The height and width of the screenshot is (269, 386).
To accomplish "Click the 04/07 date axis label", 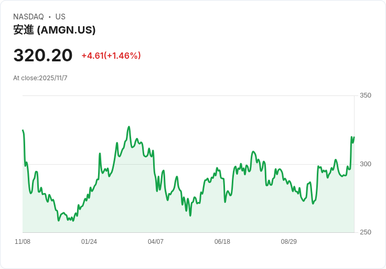I will 156,241.
